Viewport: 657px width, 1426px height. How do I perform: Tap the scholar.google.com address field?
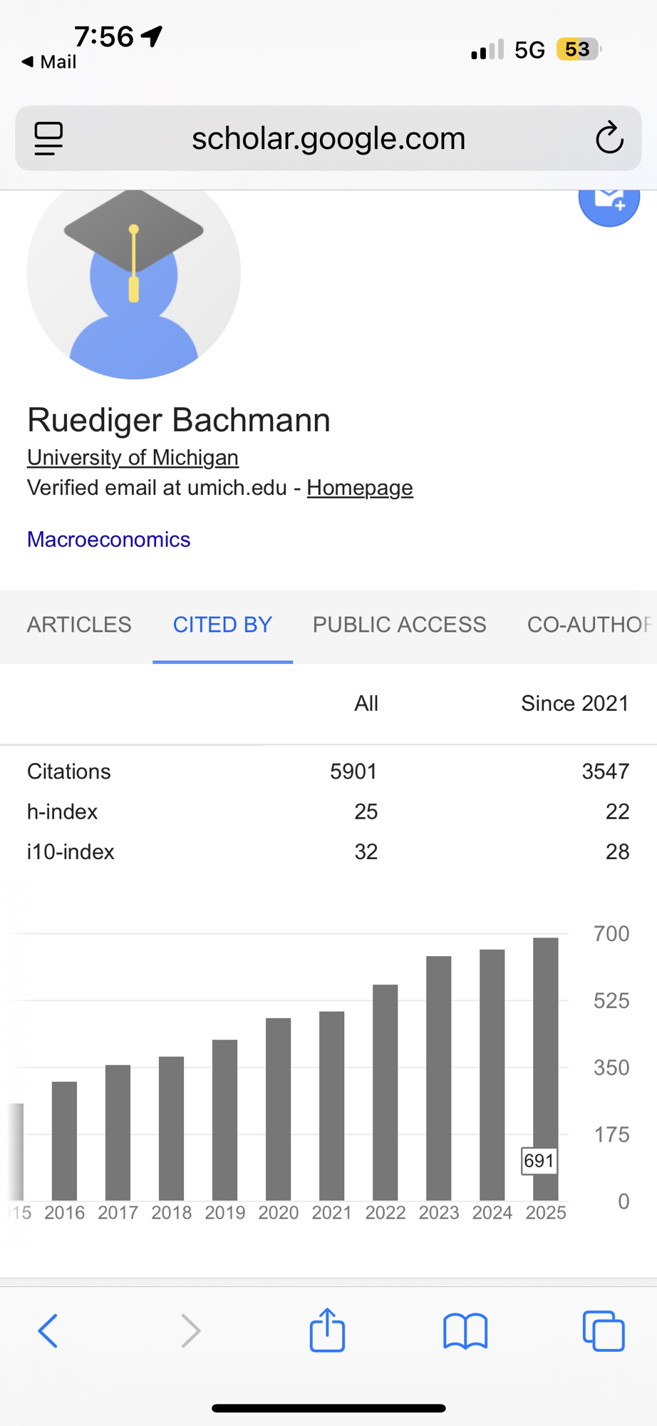tap(328, 138)
